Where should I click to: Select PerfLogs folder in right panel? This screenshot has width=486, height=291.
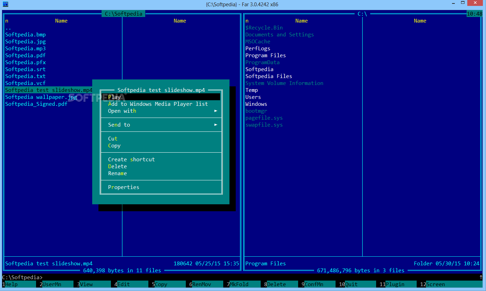click(258, 49)
